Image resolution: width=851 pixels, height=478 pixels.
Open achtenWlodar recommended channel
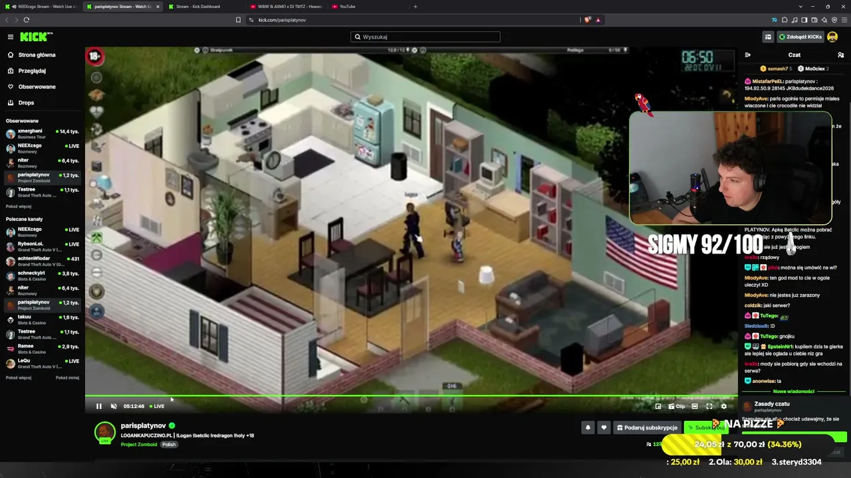tap(43, 260)
